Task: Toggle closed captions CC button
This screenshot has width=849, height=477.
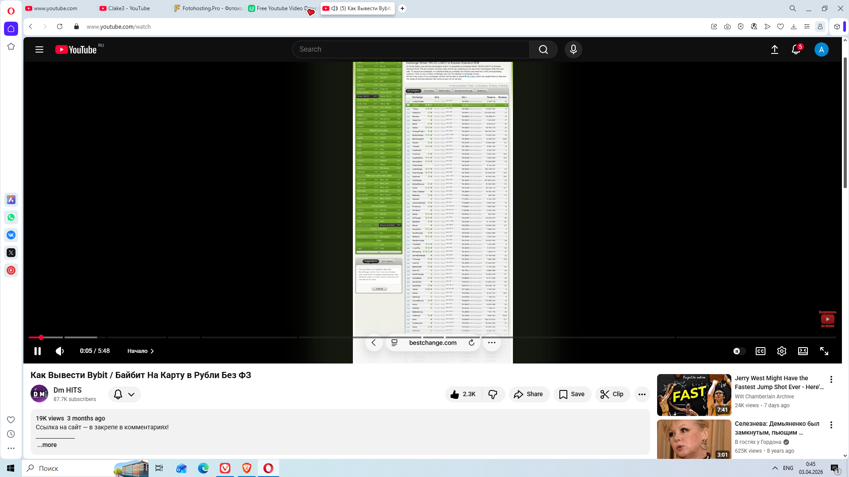Action: click(760, 351)
